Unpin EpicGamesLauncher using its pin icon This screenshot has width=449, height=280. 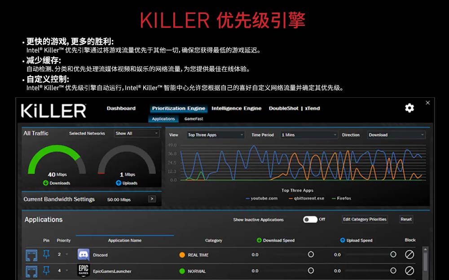coord(47,270)
